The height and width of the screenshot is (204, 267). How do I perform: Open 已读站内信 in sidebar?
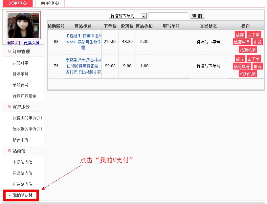22,173
